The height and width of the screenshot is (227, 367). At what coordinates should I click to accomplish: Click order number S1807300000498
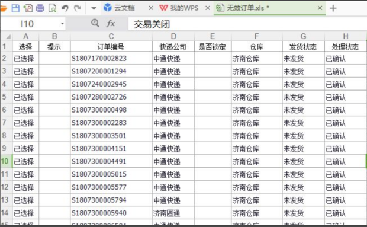99,110
